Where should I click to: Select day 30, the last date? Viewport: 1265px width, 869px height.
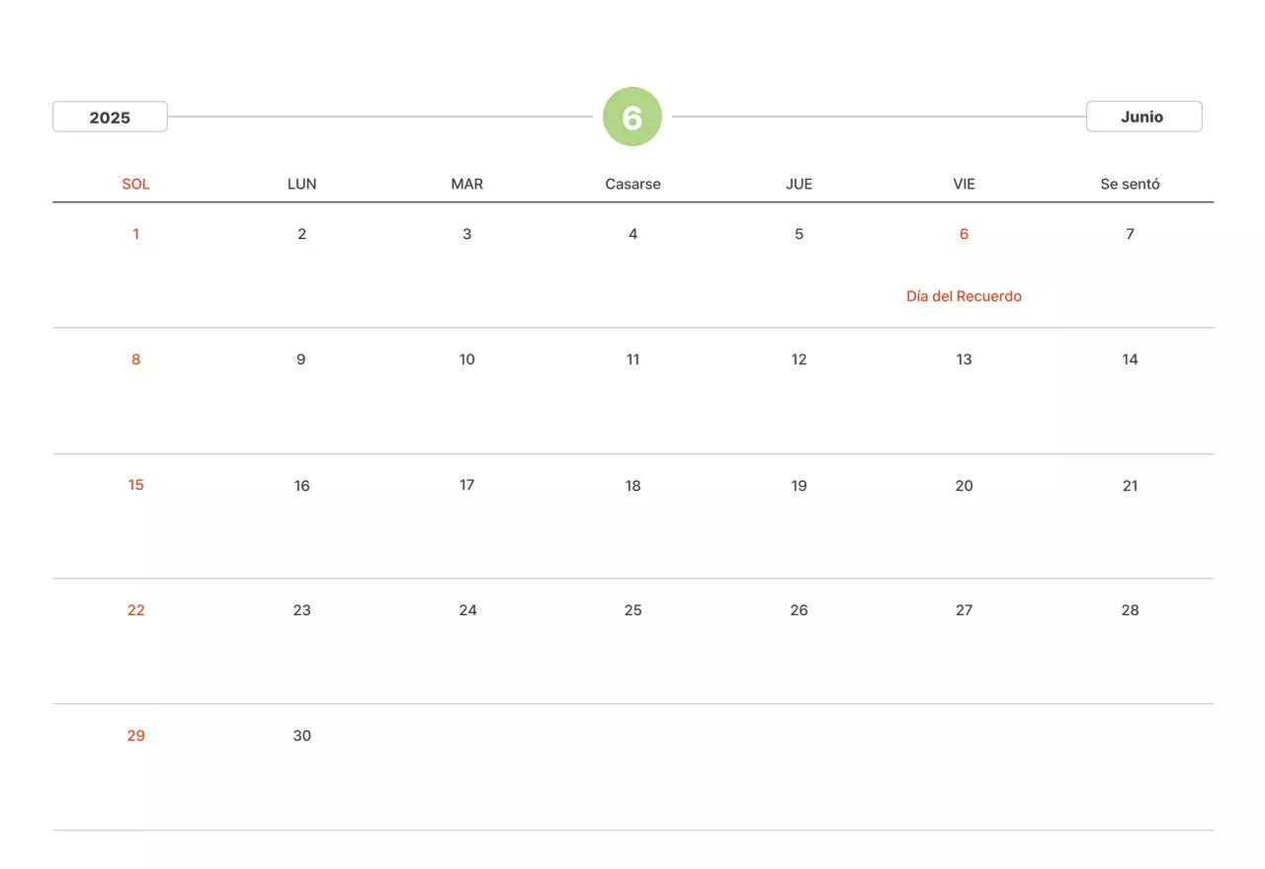point(302,736)
